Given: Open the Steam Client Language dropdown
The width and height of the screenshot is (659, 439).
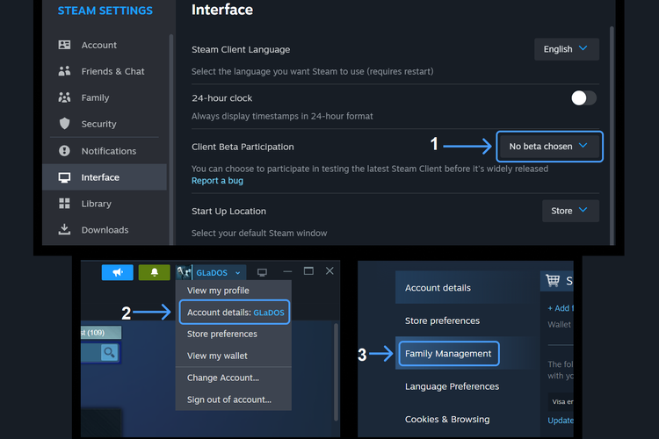Looking at the screenshot, I should pyautogui.click(x=567, y=49).
